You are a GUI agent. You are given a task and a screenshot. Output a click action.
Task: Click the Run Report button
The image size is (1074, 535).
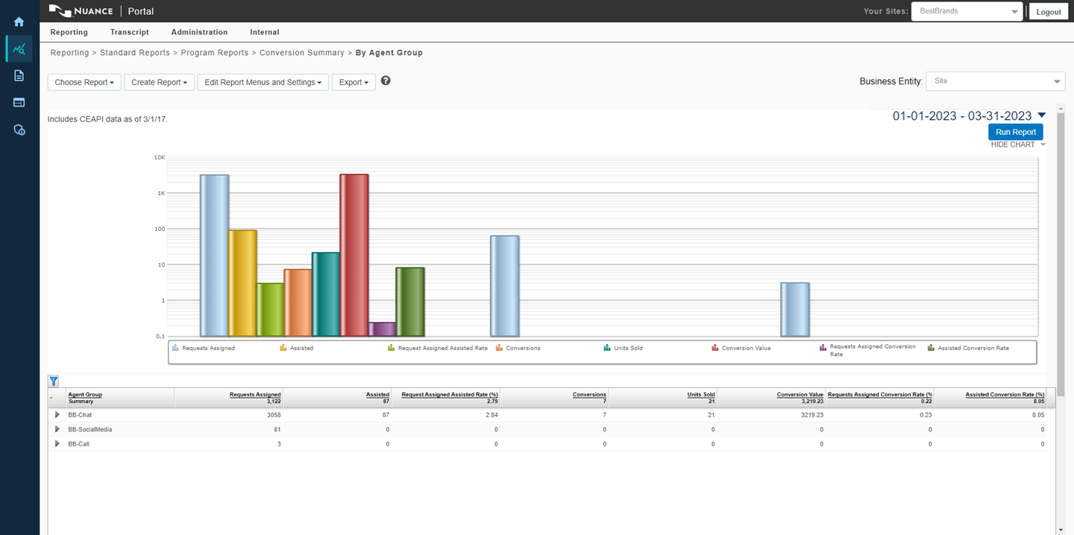tap(1015, 132)
